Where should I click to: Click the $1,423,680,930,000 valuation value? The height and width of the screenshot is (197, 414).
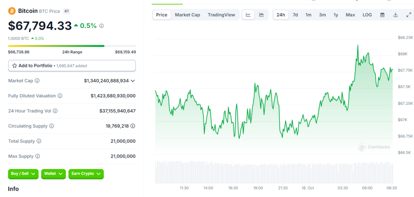(113, 96)
